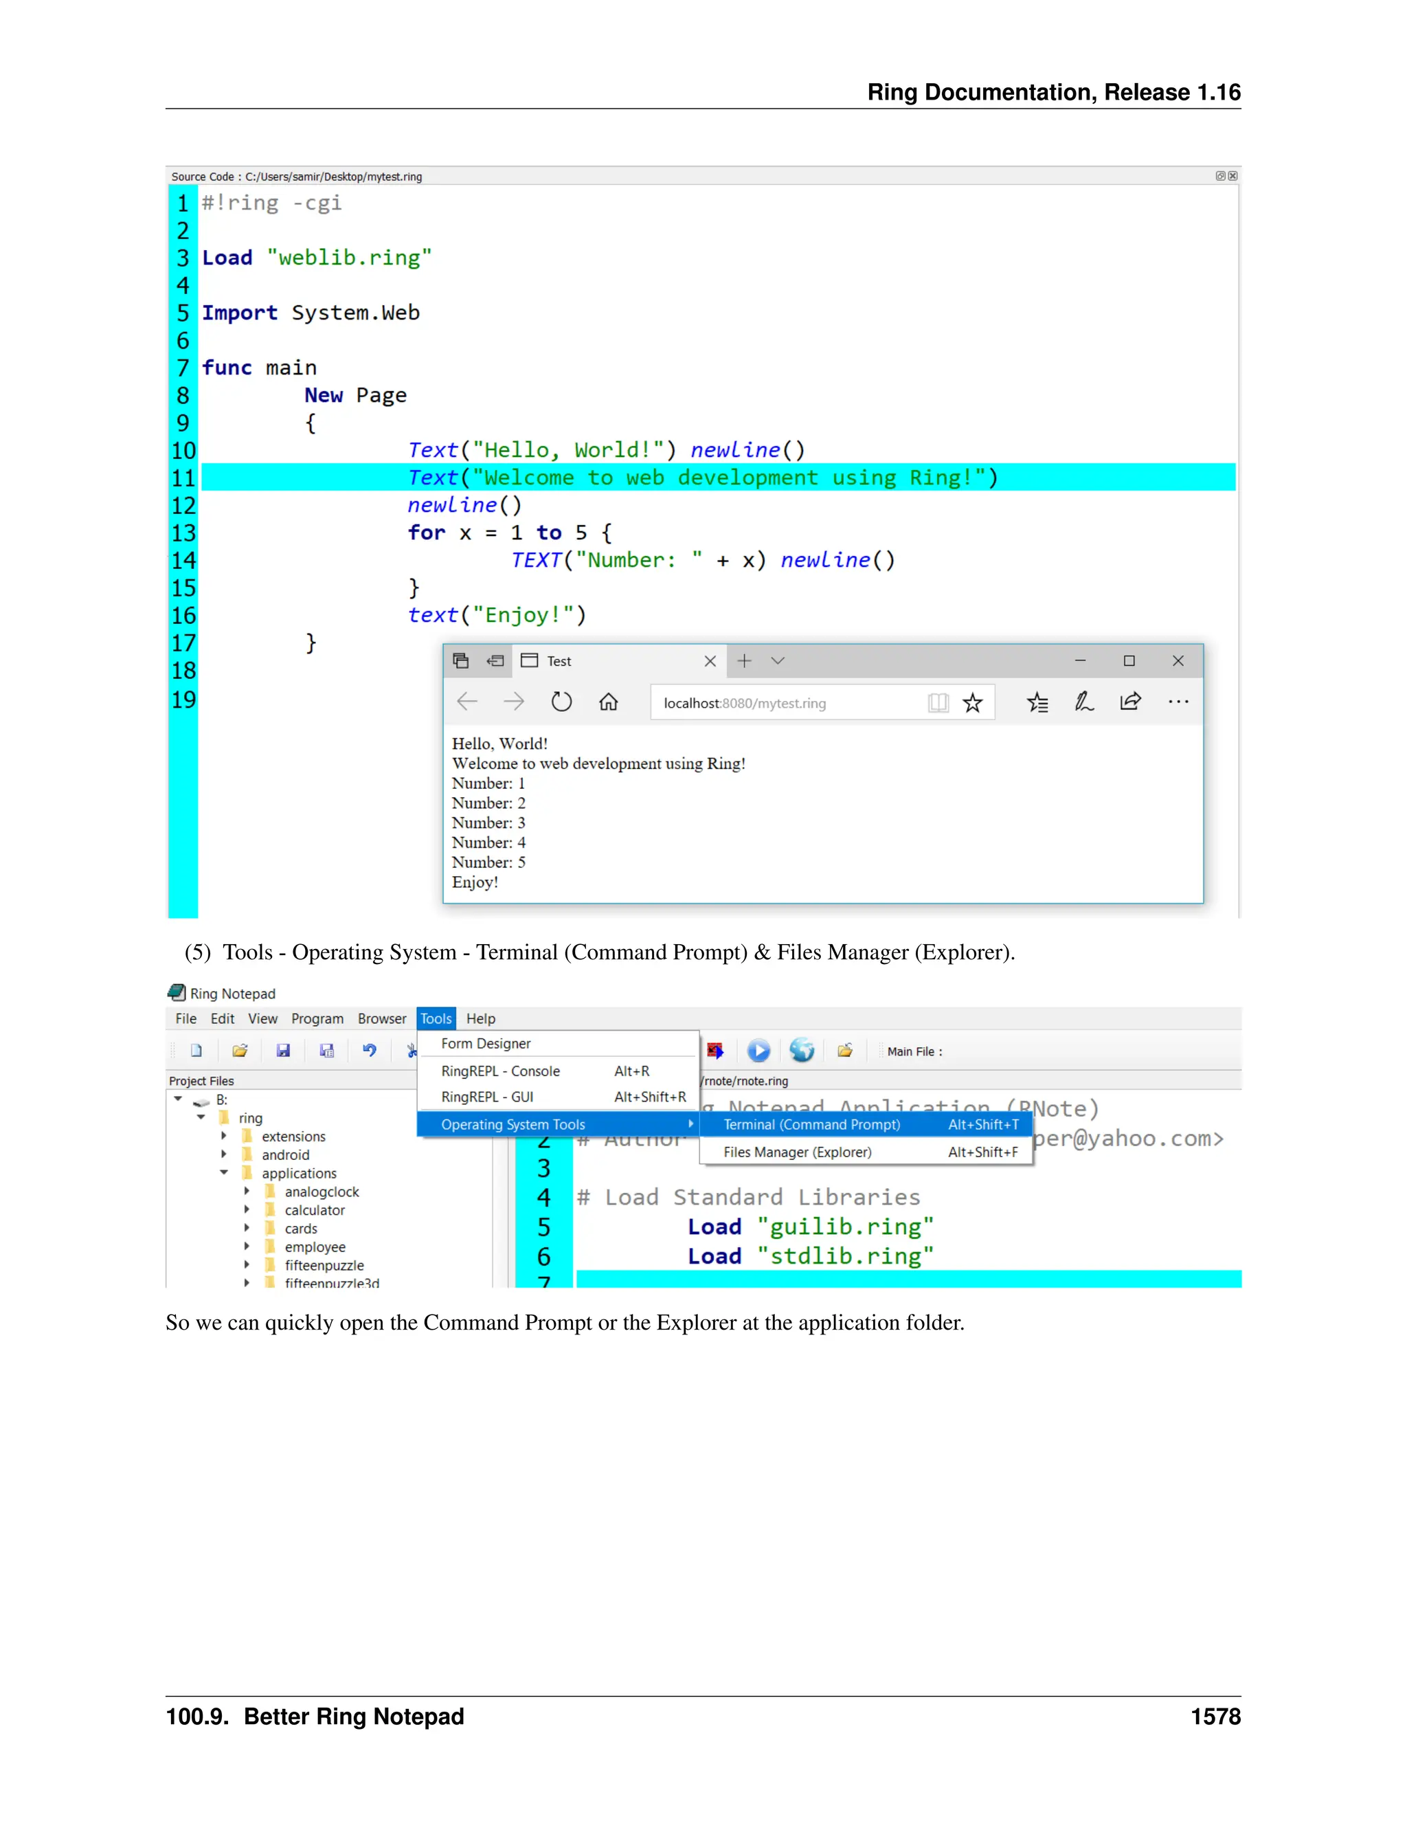Screen dimensions: 1407x1821
Task: Choose Files Manager (Explorer) menu item
Action: pos(798,1152)
